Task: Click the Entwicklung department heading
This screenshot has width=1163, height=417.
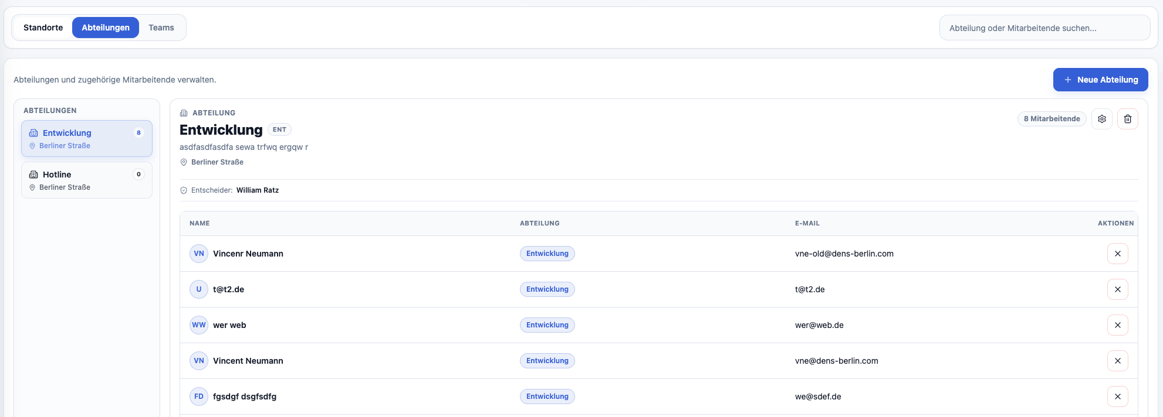Action: click(221, 130)
